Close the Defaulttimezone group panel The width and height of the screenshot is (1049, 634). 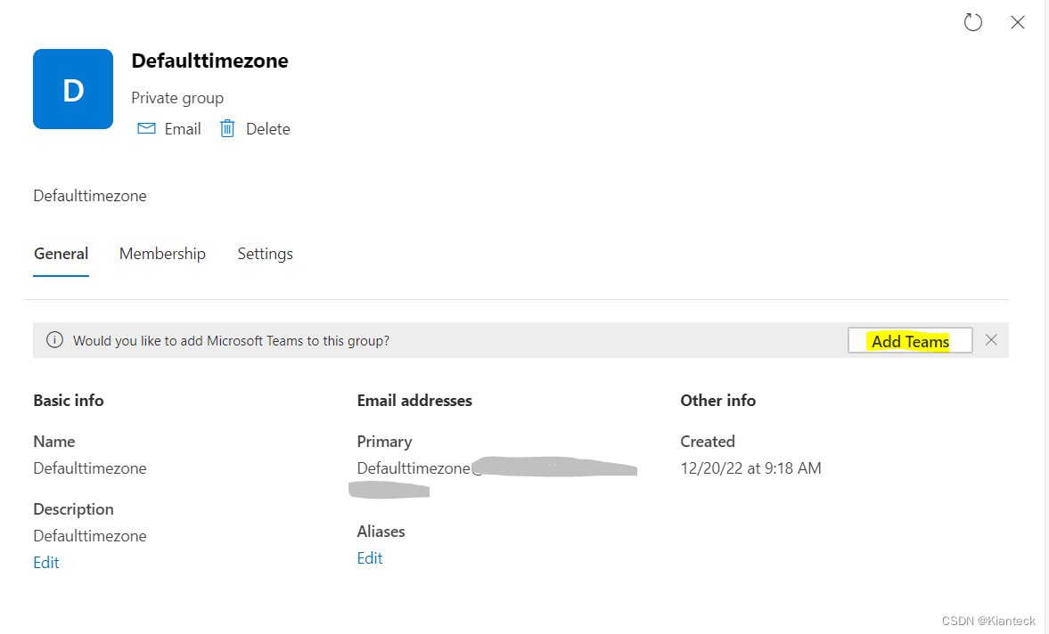tap(1018, 23)
